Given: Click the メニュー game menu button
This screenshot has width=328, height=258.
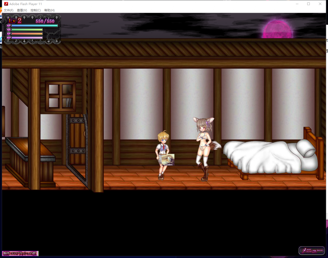Looking at the screenshot, I should tap(312, 250).
